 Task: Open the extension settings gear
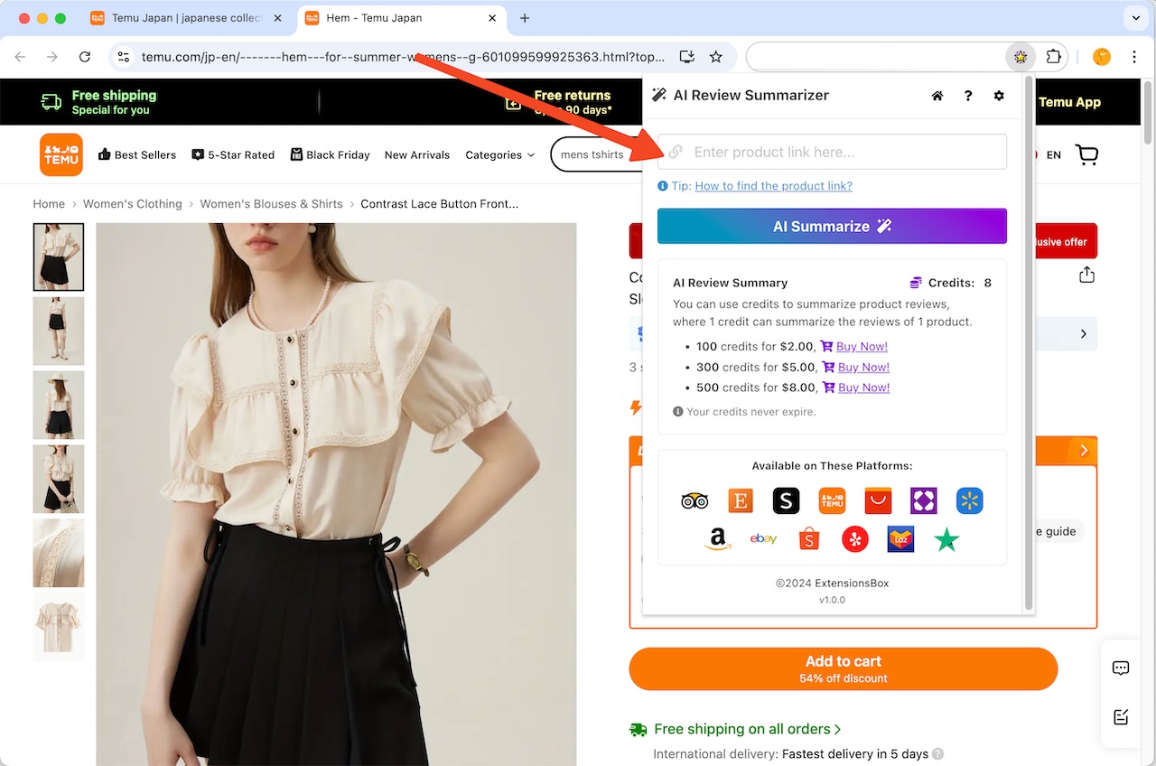point(999,95)
